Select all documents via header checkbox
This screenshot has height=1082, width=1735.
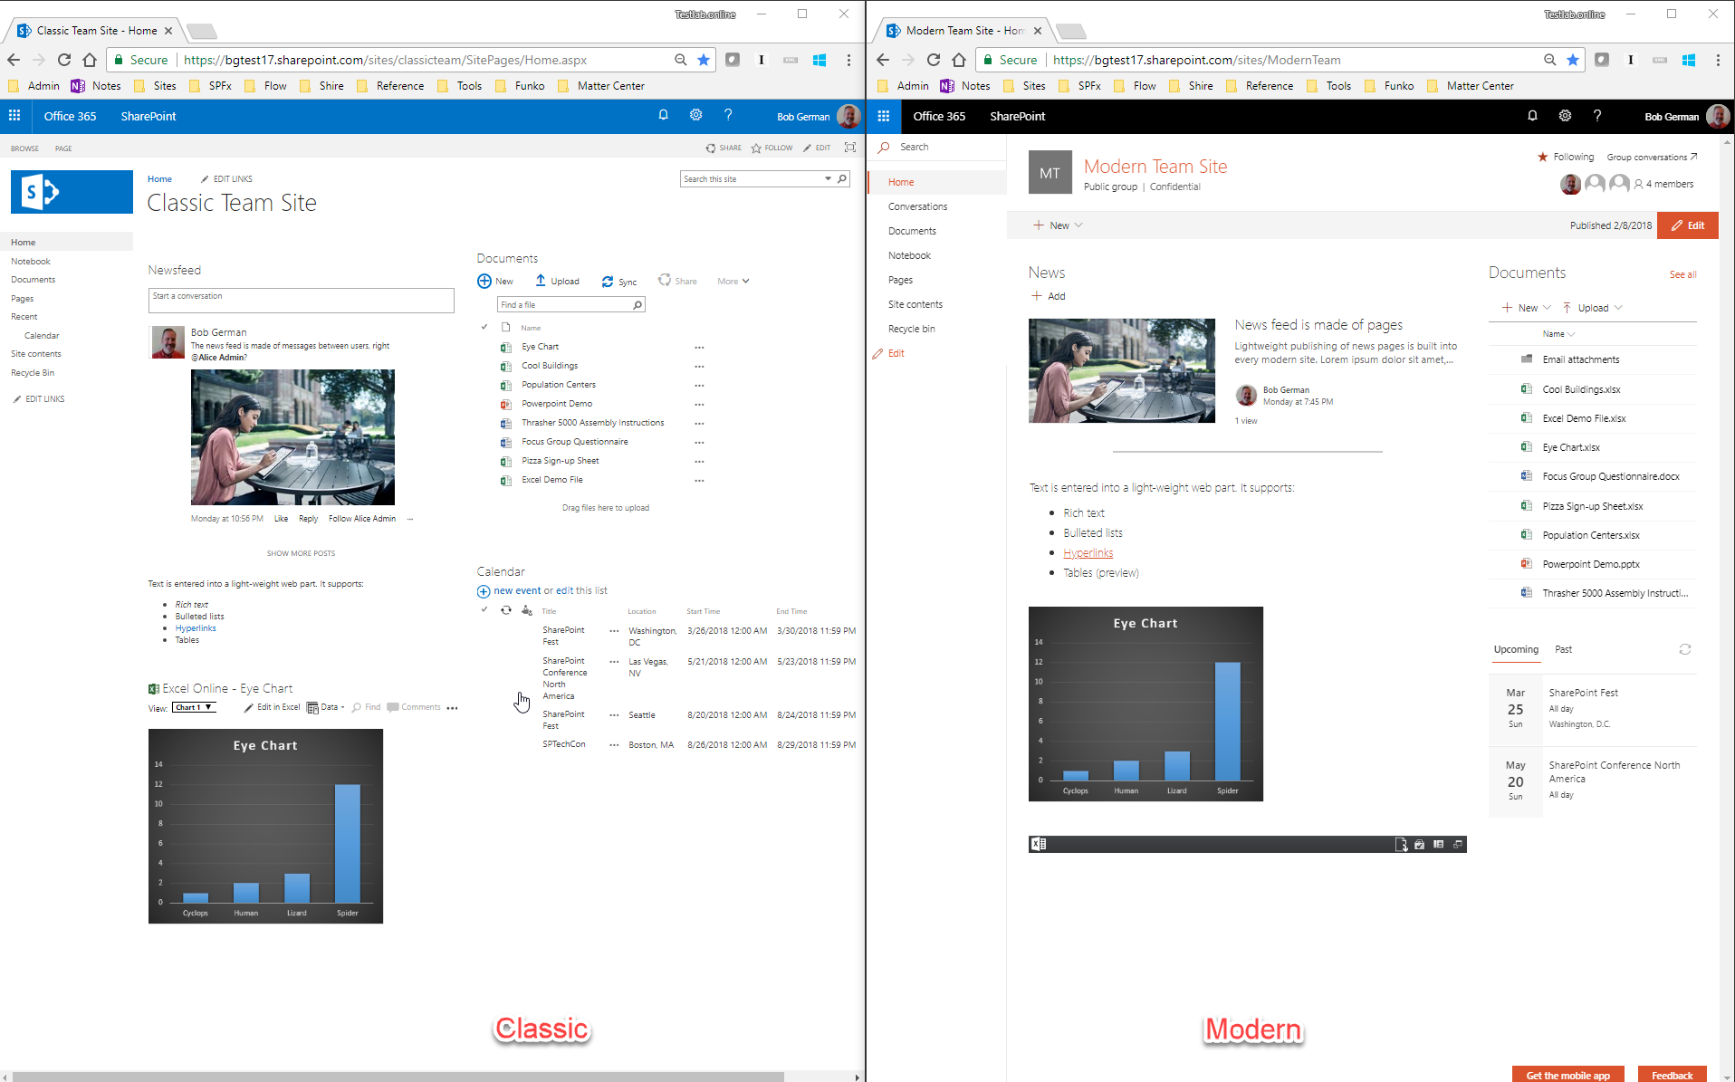[x=484, y=328]
